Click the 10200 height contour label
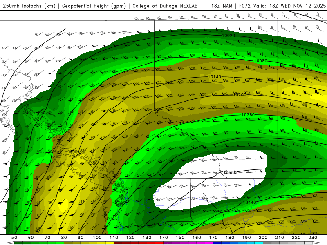 (240, 95)
